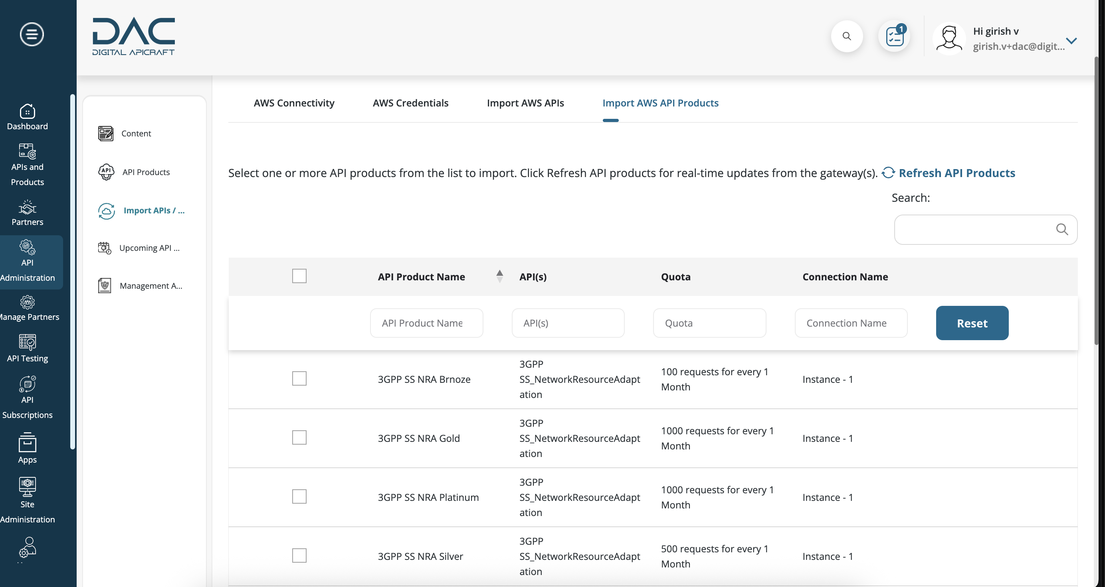1105x587 pixels.
Task: Select Import APIs submenu item
Action: [x=141, y=211]
